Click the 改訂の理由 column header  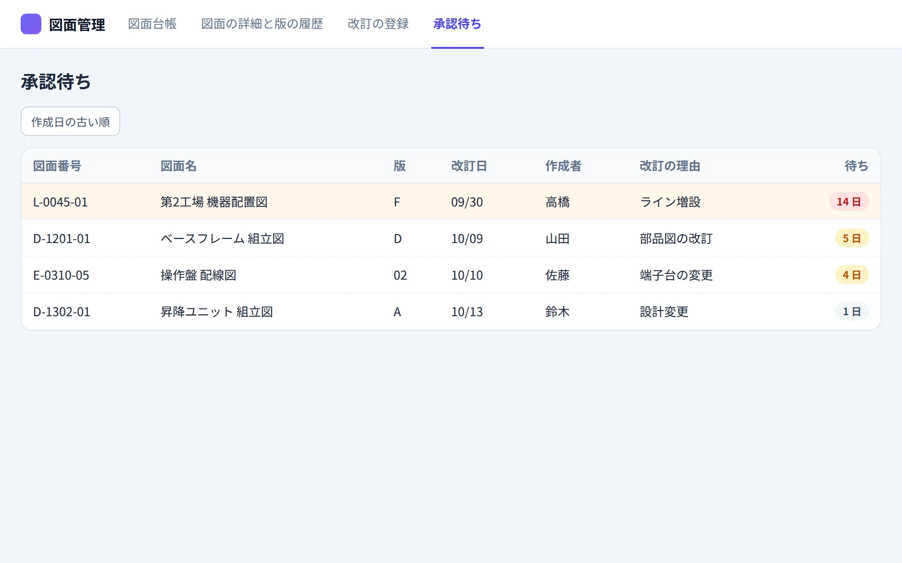click(670, 166)
